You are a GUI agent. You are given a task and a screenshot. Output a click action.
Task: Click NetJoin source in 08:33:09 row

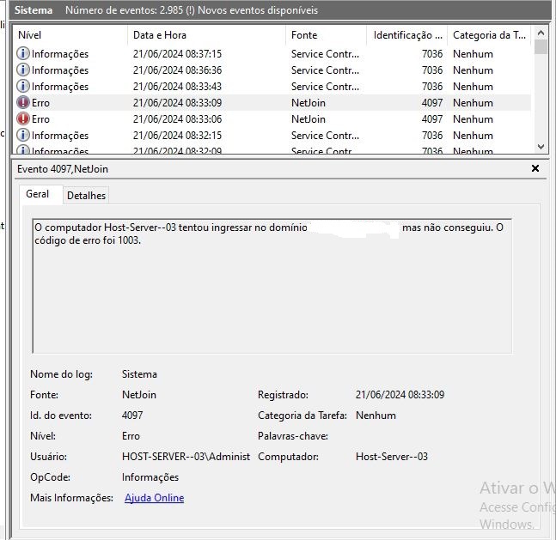click(x=309, y=103)
